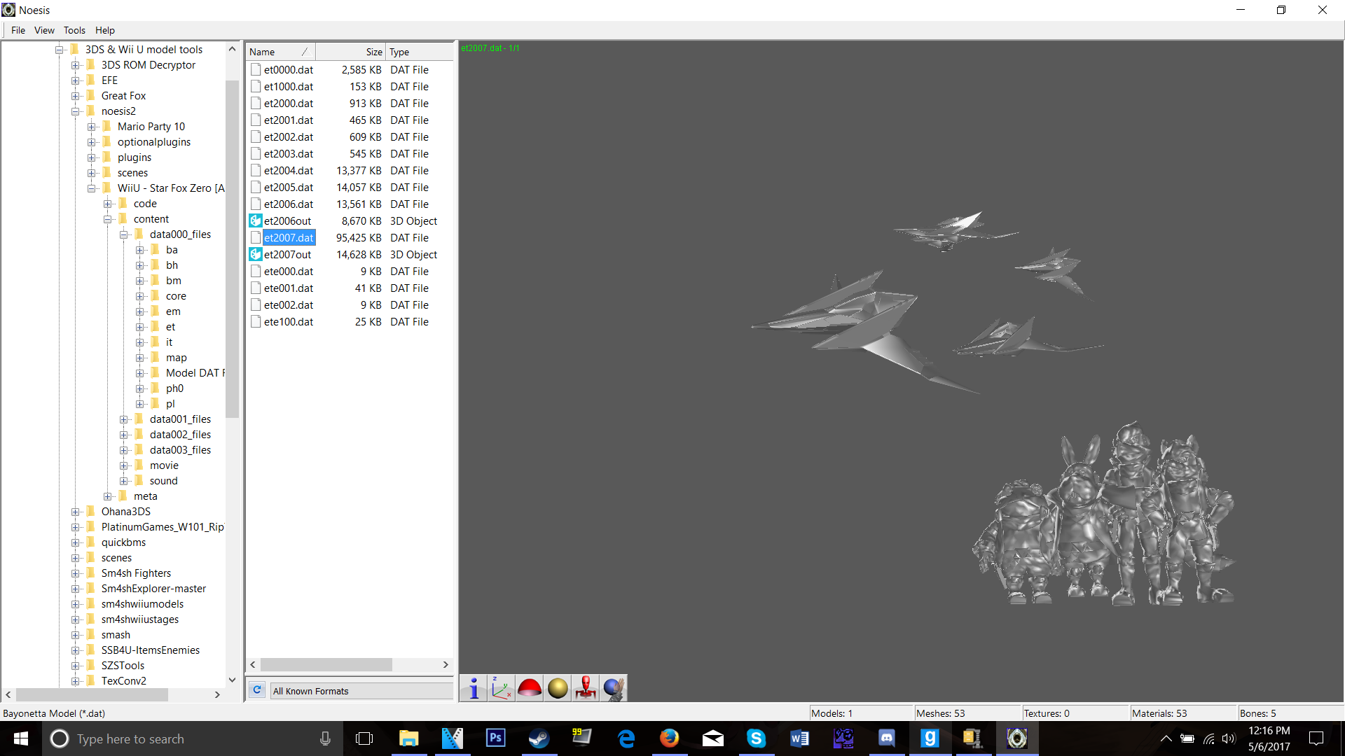Select the et2004.dat file

click(289, 171)
